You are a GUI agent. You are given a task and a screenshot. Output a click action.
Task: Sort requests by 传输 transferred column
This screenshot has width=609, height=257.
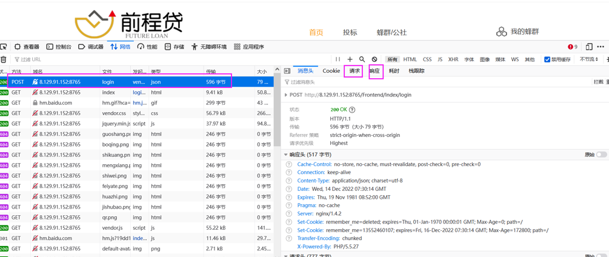(x=229, y=72)
